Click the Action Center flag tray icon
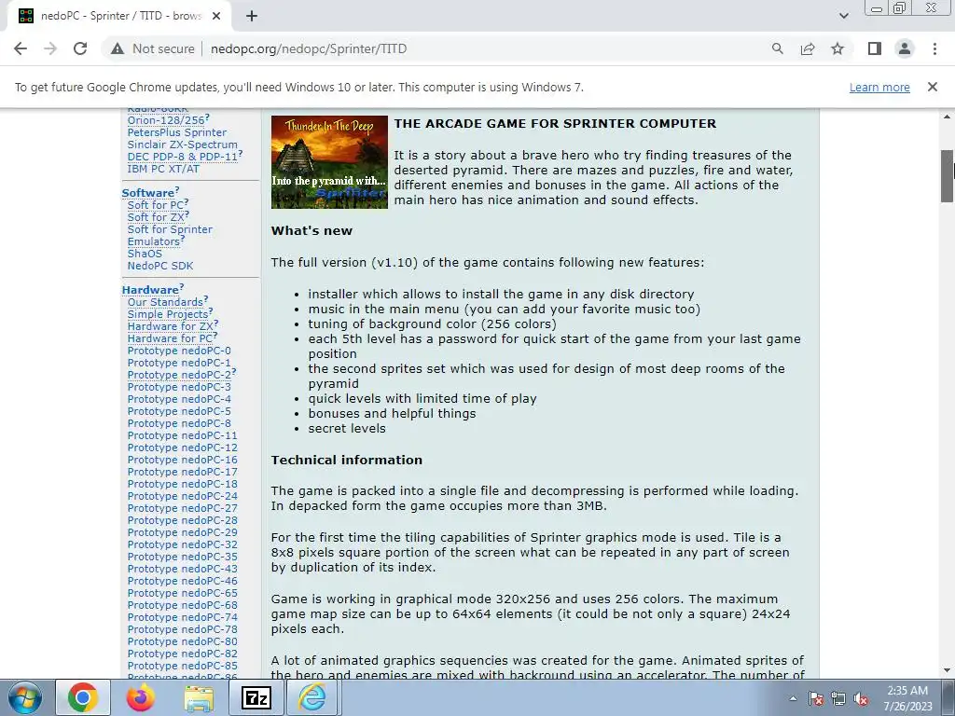Image resolution: width=955 pixels, height=716 pixels. pos(815,698)
